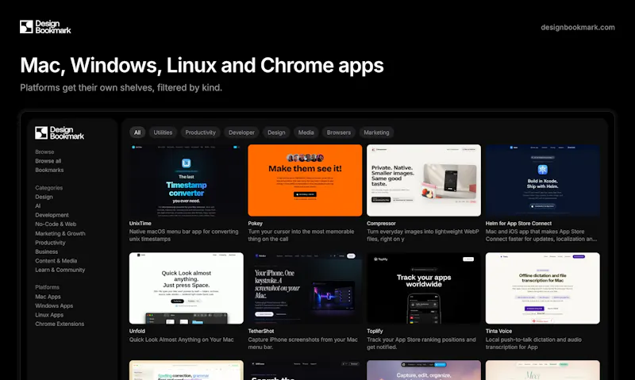Open the Content & Media category
Viewport: 635px width, 380px height.
click(56, 261)
